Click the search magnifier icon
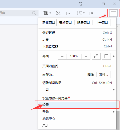The height and width of the screenshot is (130, 120). 34,13
